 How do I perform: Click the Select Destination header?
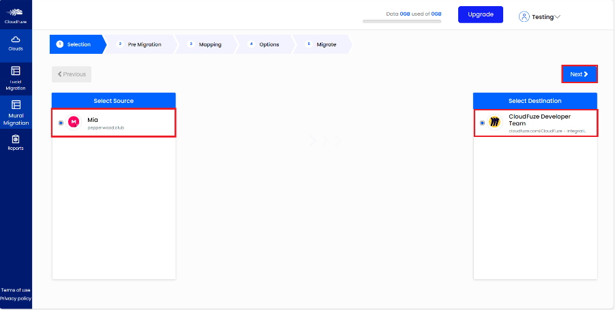(535, 101)
